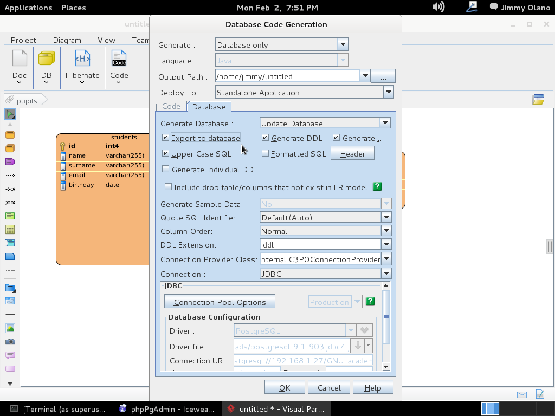555x416 pixels.
Task: Open Connection Pool Options
Action: point(220,302)
